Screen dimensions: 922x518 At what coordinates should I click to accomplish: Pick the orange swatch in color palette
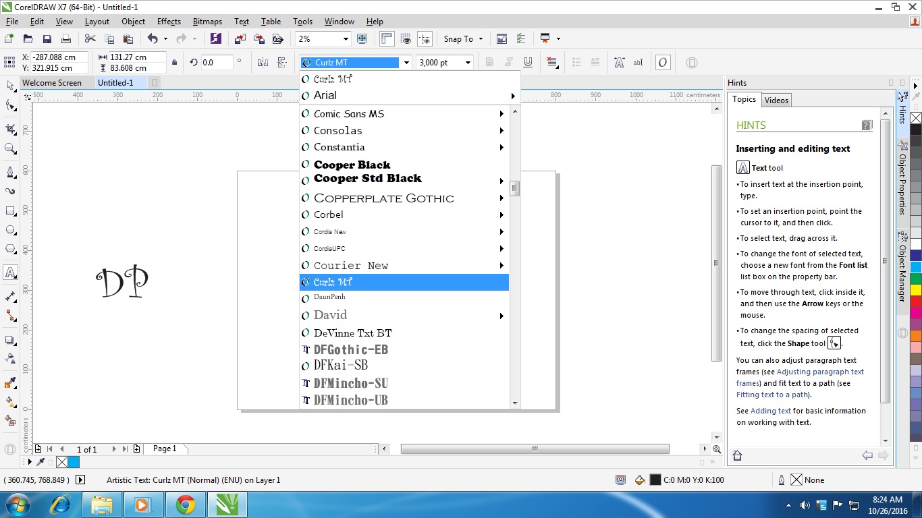pos(916,335)
